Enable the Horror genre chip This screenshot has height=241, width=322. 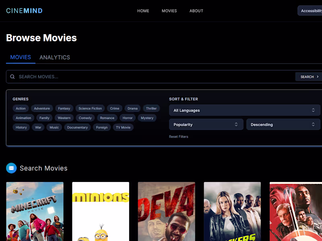[128, 118]
